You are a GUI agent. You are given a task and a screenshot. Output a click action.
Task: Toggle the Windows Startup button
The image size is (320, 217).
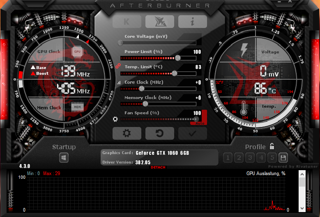pos(64,157)
